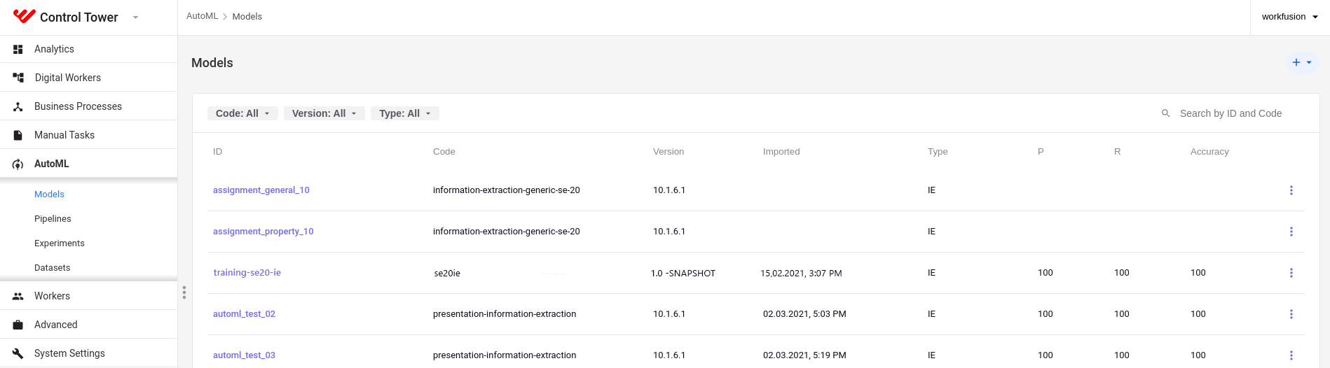This screenshot has height=368, width=1330.
Task: Open the Code: All filter dropdown
Action: click(242, 113)
